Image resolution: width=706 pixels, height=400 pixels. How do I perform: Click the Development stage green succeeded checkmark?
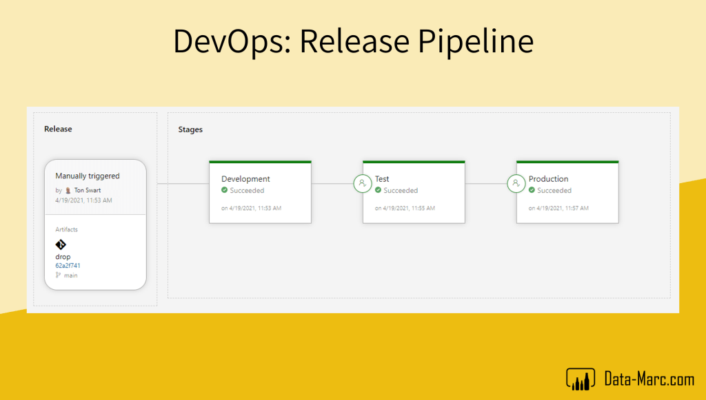pos(225,191)
